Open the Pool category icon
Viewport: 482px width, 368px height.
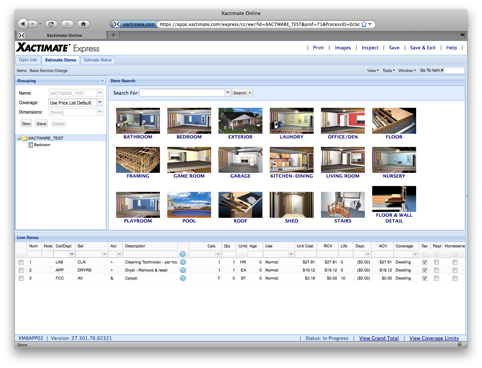pos(189,205)
